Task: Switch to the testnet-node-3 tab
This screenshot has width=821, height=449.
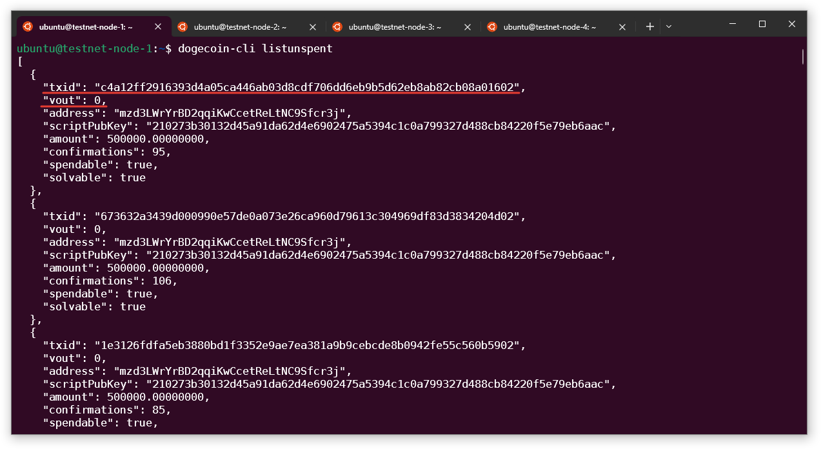Action: point(403,26)
